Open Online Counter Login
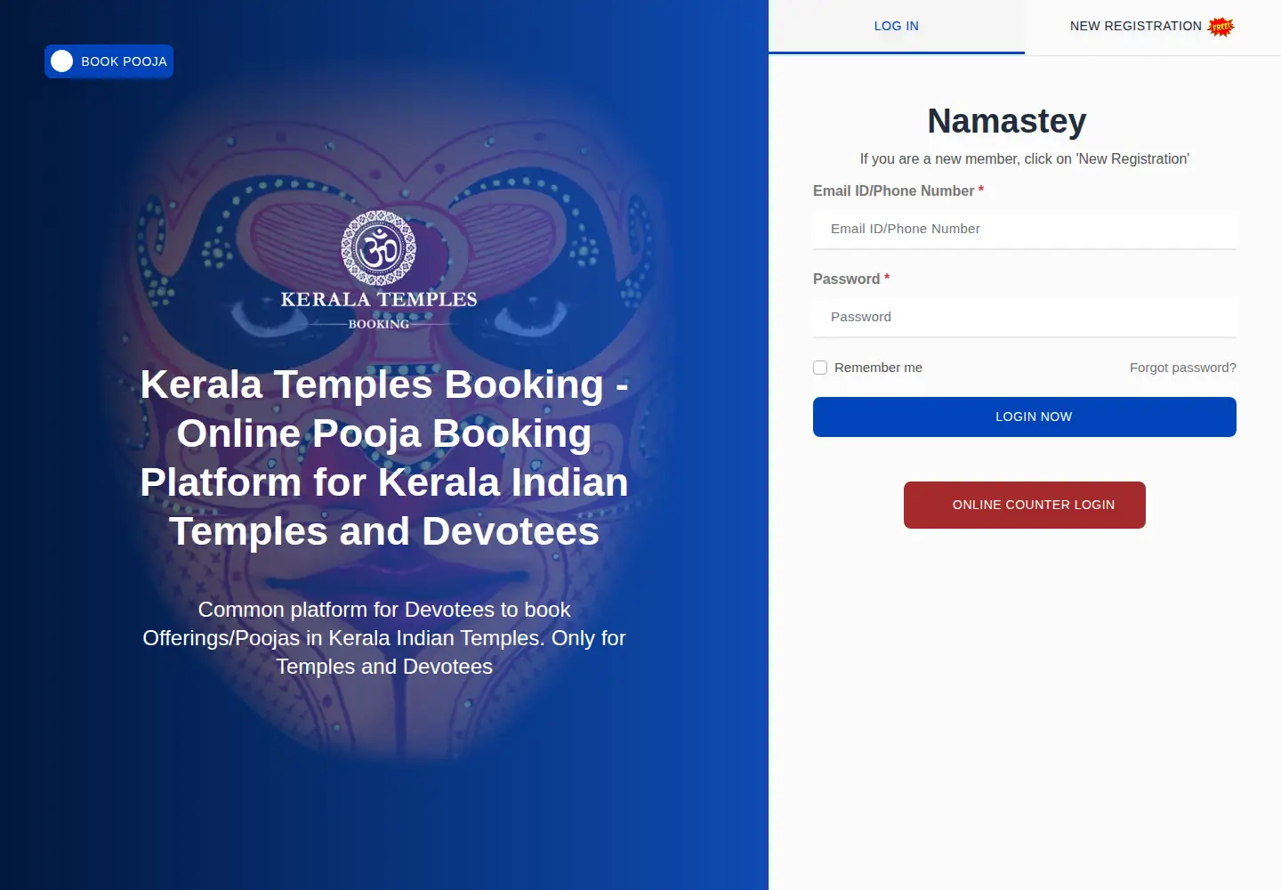This screenshot has width=1281, height=890. (1025, 505)
